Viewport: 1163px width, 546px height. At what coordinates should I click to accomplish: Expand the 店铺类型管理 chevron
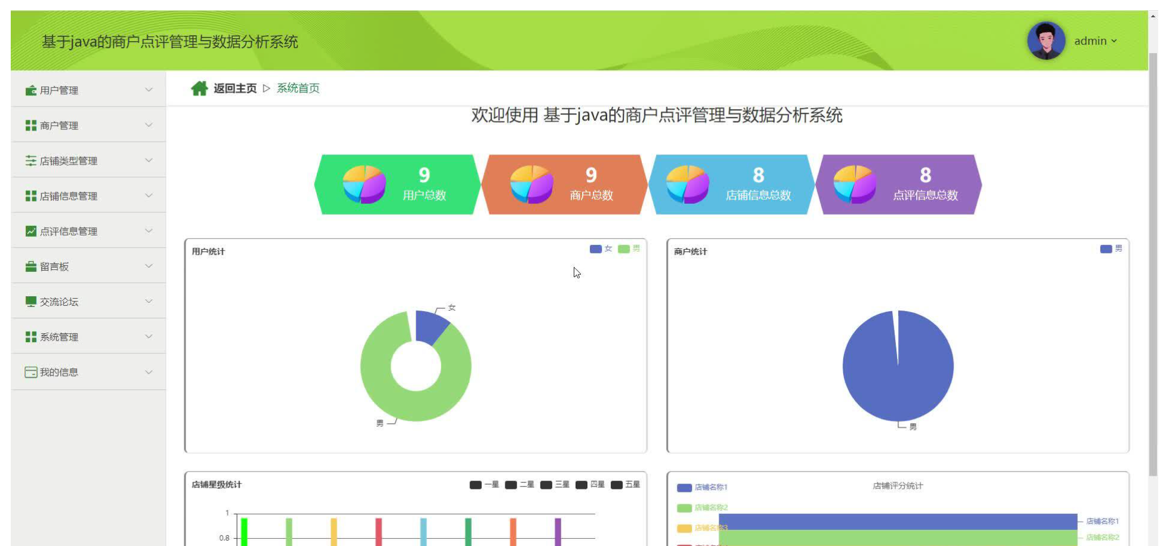click(149, 160)
